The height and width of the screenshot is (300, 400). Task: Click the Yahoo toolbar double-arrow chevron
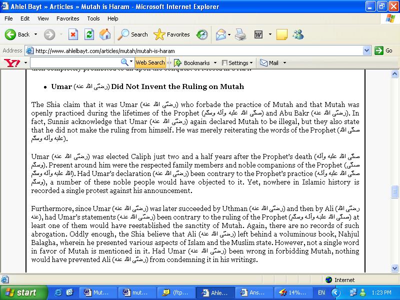pos(169,63)
